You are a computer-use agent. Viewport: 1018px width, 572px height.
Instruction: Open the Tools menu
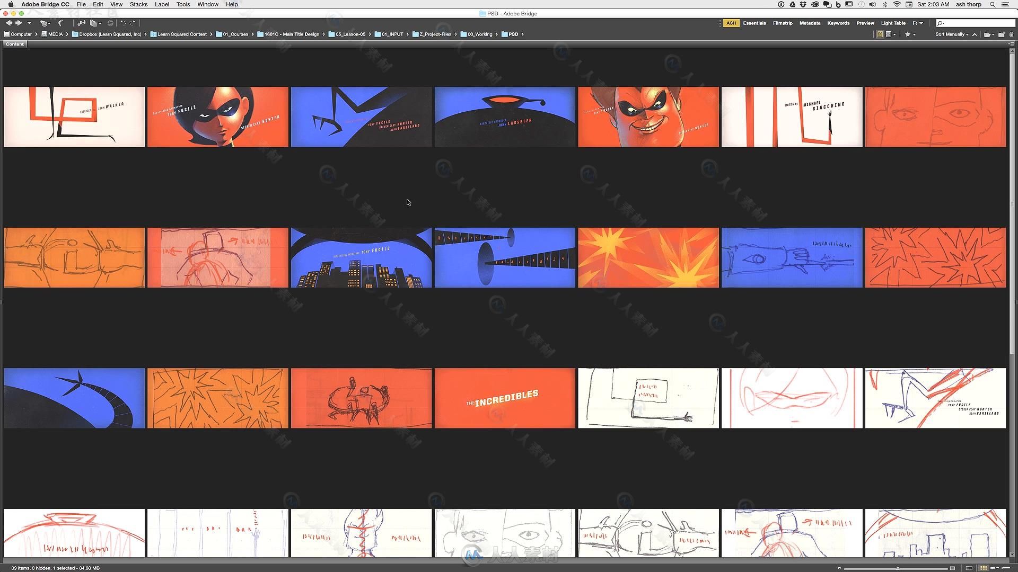(x=183, y=4)
